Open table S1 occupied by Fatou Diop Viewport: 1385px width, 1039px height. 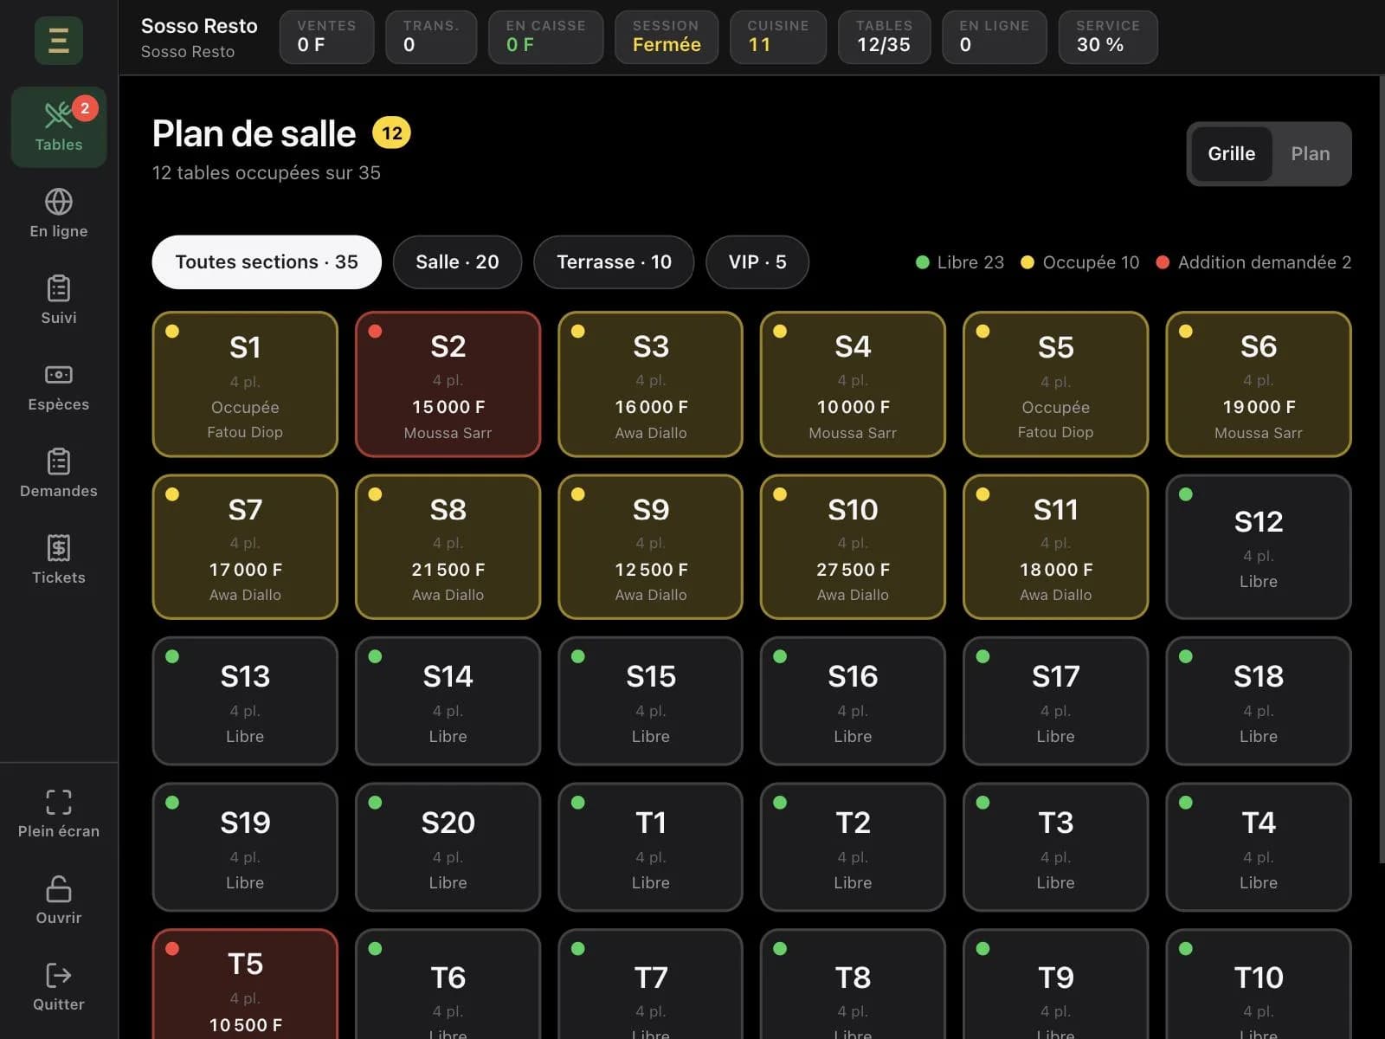click(245, 384)
